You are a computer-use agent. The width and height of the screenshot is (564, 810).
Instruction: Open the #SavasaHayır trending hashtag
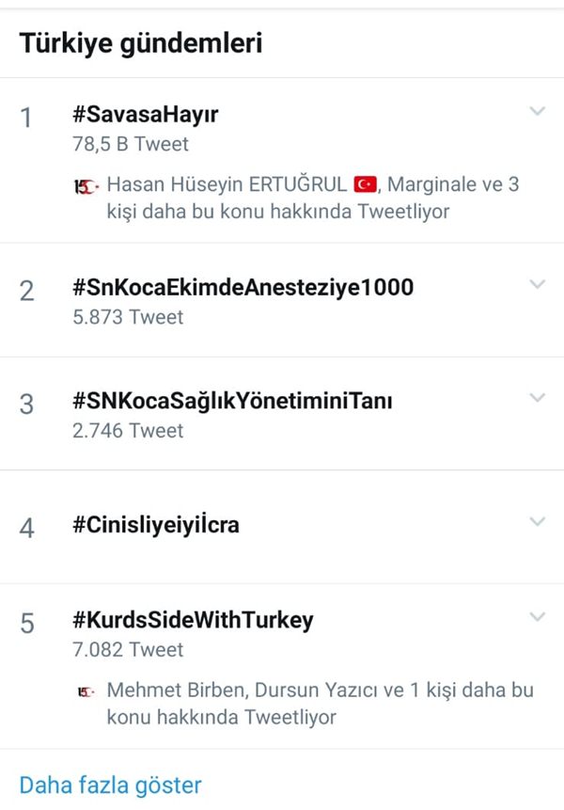click(x=146, y=115)
